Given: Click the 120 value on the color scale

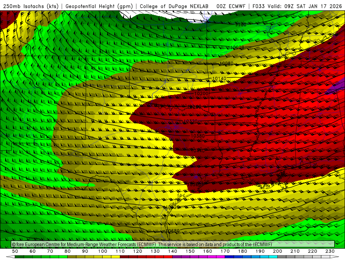Looking at the screenshot, I should click(x=138, y=251).
